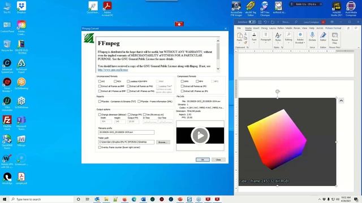Open Layout tab in Word
Screen dimensions: 362x203
[x=273, y=28]
